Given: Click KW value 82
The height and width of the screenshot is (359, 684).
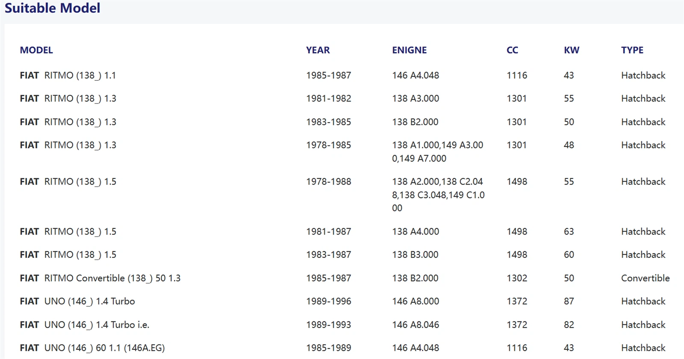Looking at the screenshot, I should tap(569, 325).
